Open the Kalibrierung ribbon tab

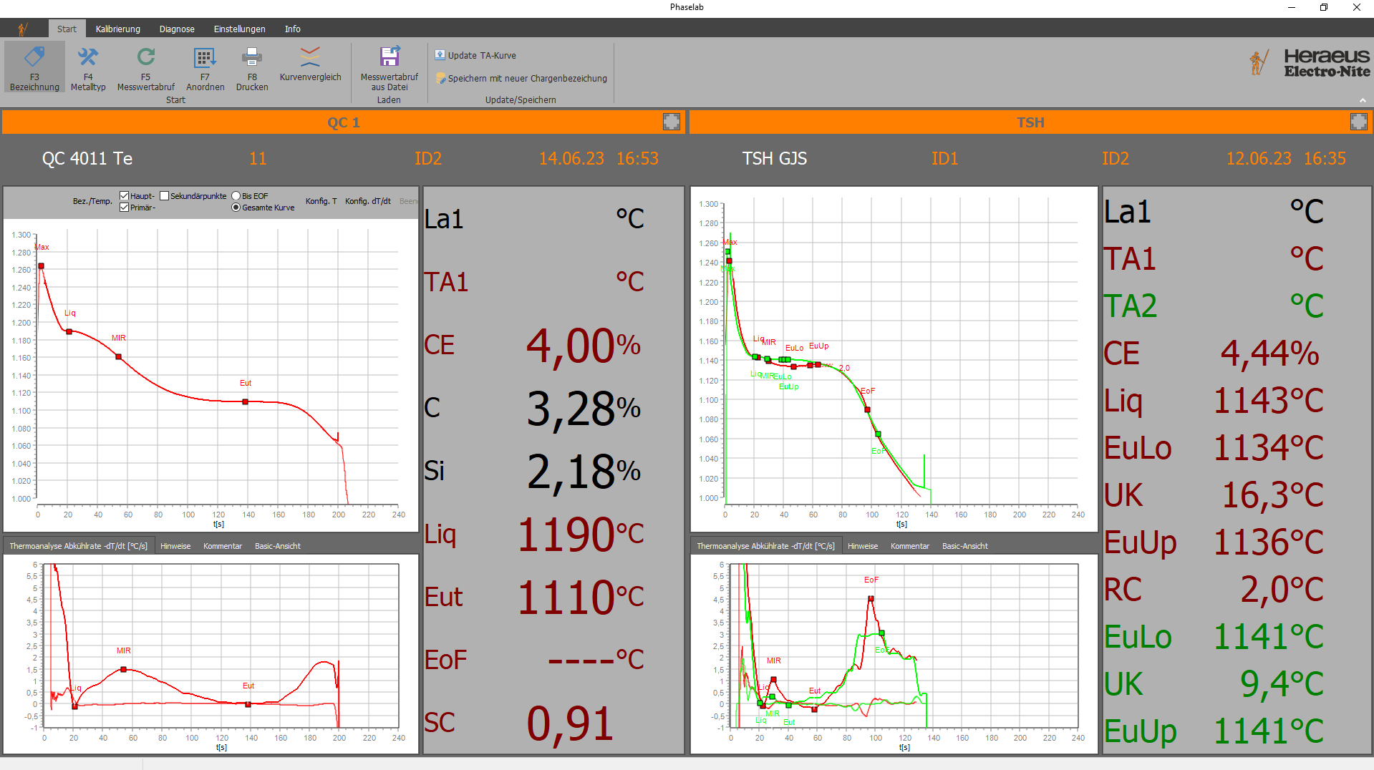tap(118, 29)
